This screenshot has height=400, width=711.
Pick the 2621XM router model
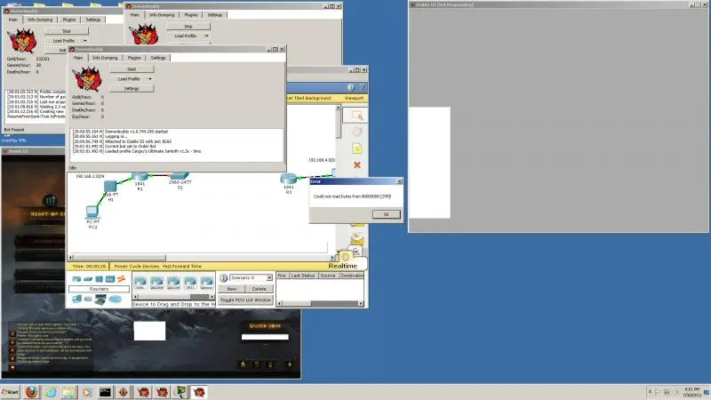pyautogui.click(x=173, y=284)
